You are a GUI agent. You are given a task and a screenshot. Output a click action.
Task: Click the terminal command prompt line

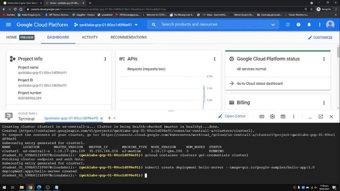pos(74,176)
